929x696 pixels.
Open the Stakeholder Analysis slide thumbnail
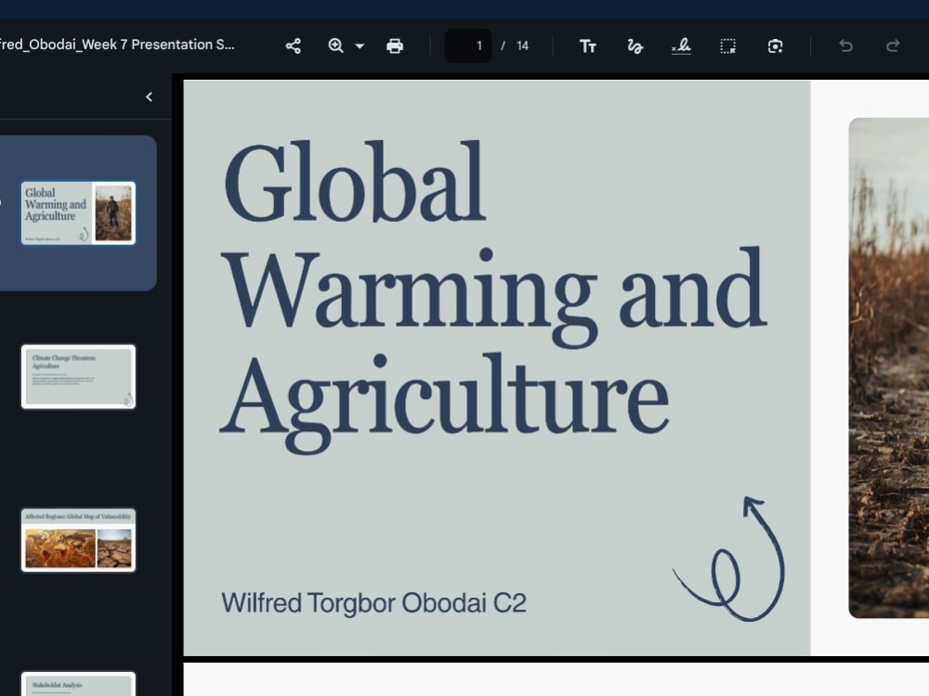point(78,684)
